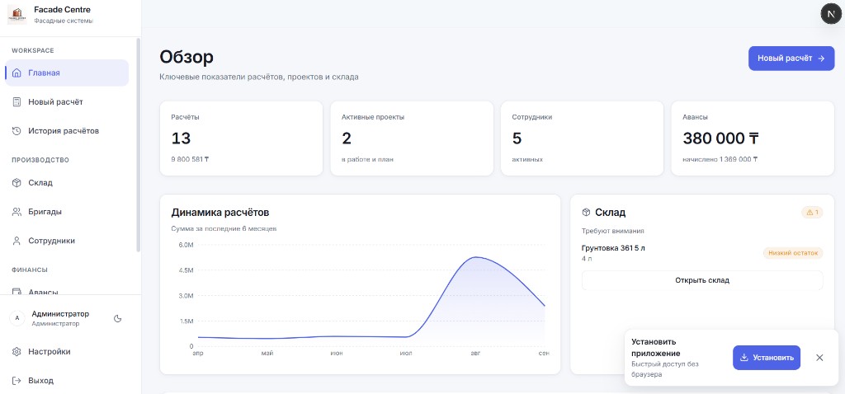Viewport: 845px width, 394px height.
Task: Click the Требуют внимания label
Action: pyautogui.click(x=613, y=232)
